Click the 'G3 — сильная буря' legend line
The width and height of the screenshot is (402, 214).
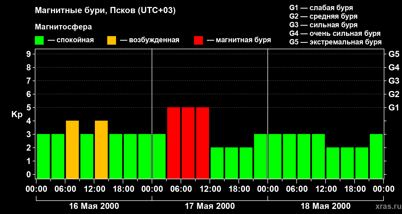coord(323,25)
